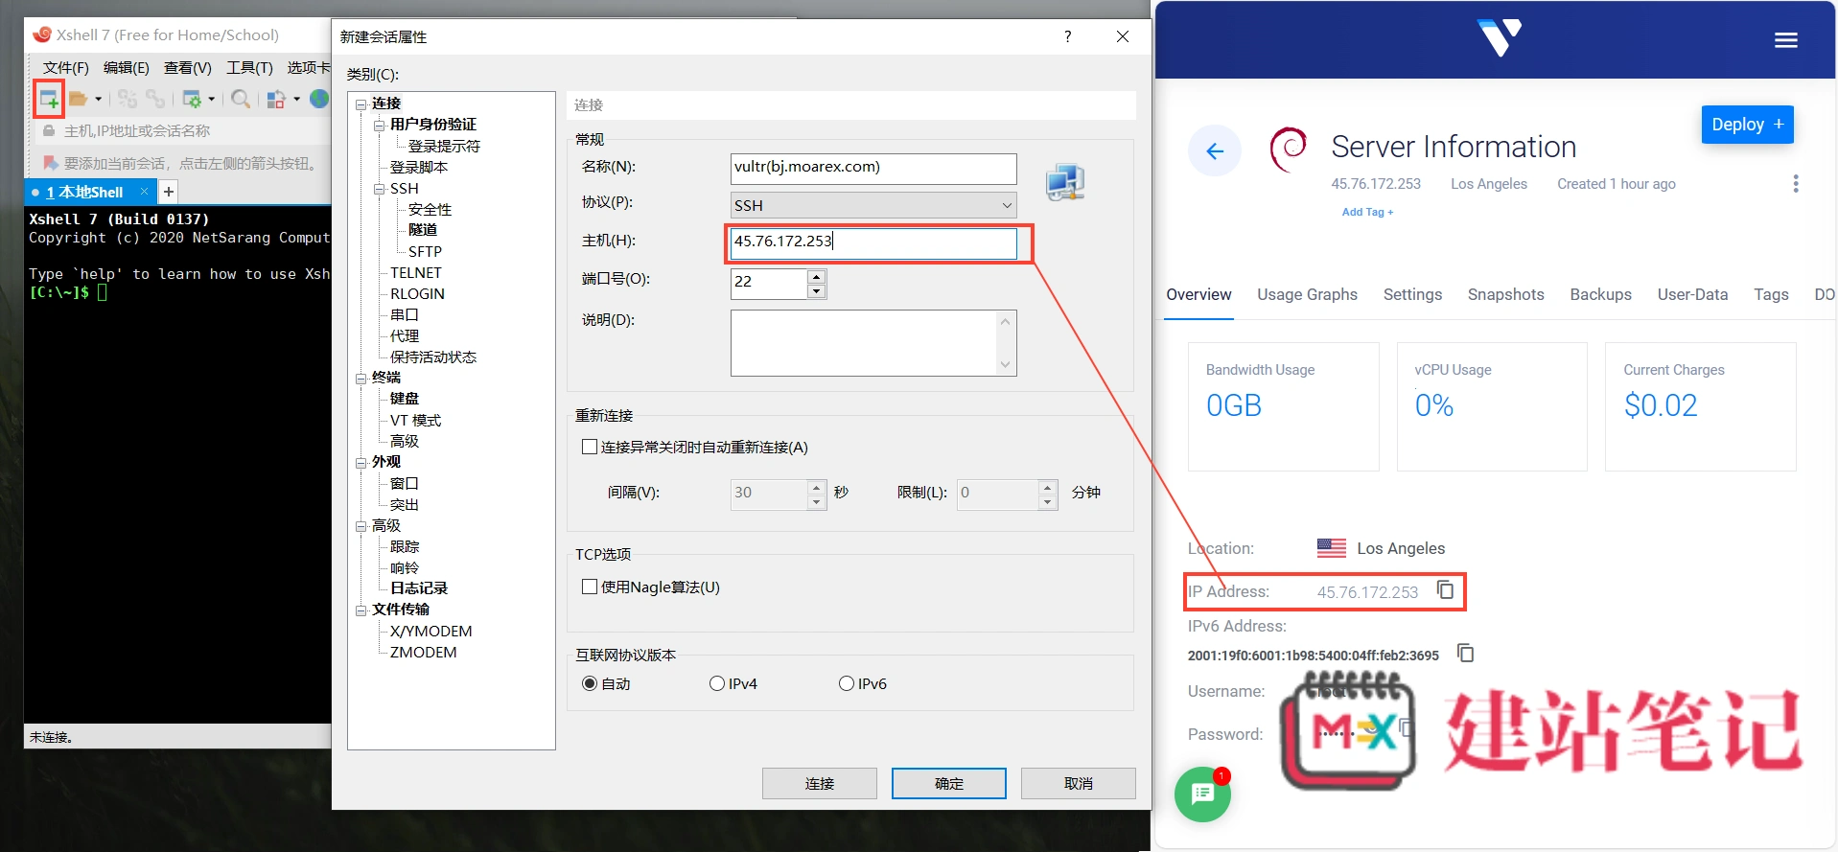Click the add-session bookmark arrow icon

coord(50,163)
